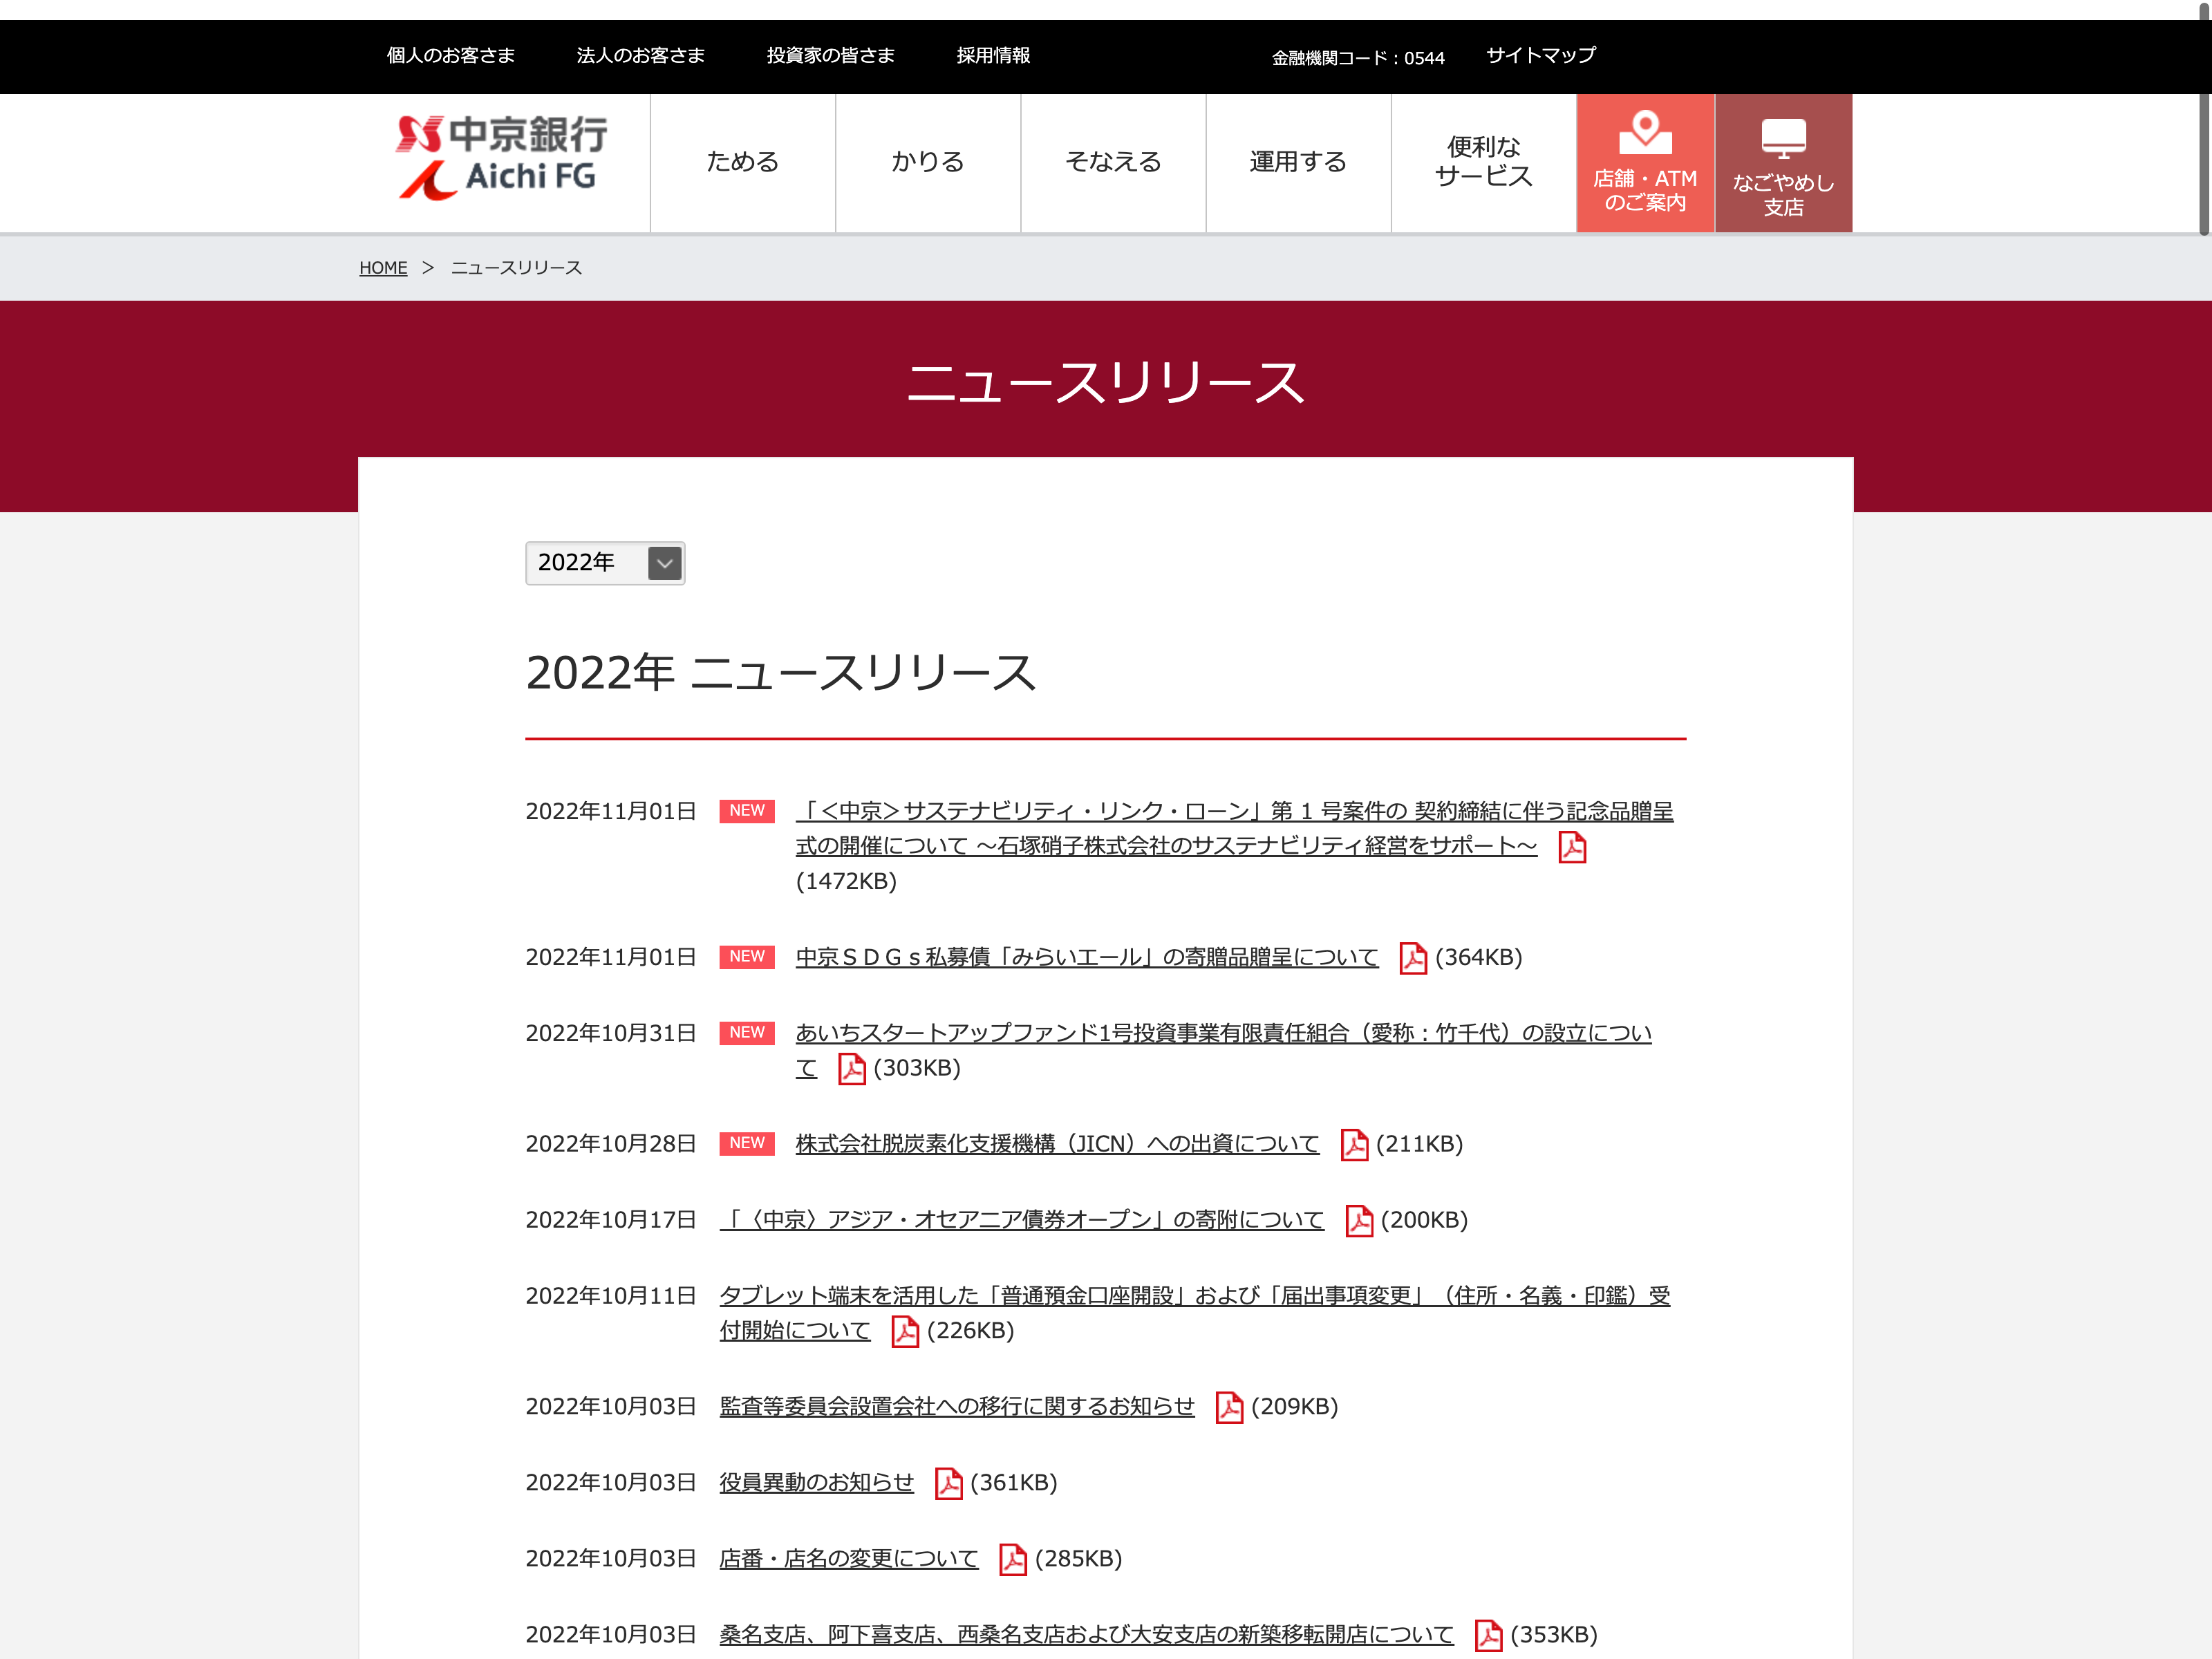Switch to the 法人のお客さま tab

click(640, 55)
